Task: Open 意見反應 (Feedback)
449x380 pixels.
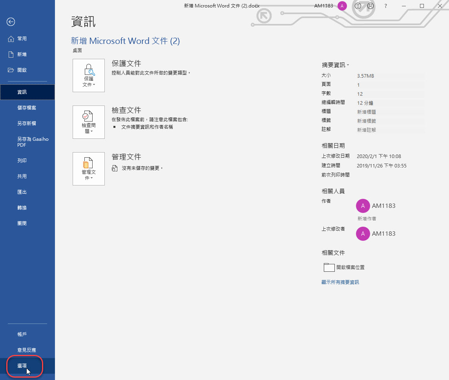Action: pos(27,350)
